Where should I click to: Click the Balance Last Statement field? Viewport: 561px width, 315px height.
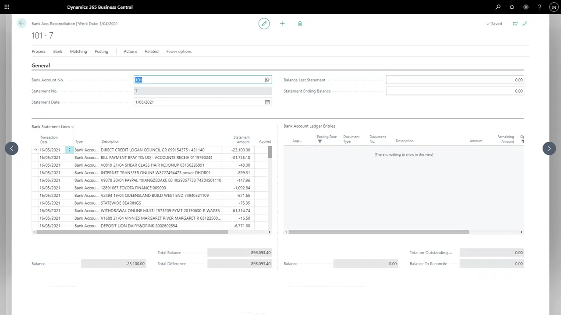pyautogui.click(x=455, y=80)
